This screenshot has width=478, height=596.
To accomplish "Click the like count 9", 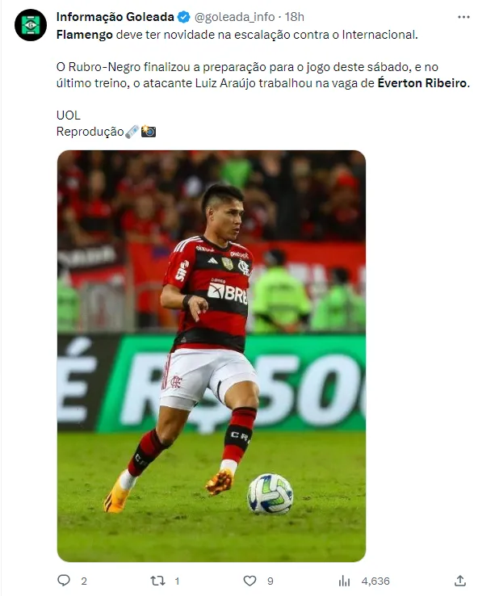I will click(x=270, y=581).
